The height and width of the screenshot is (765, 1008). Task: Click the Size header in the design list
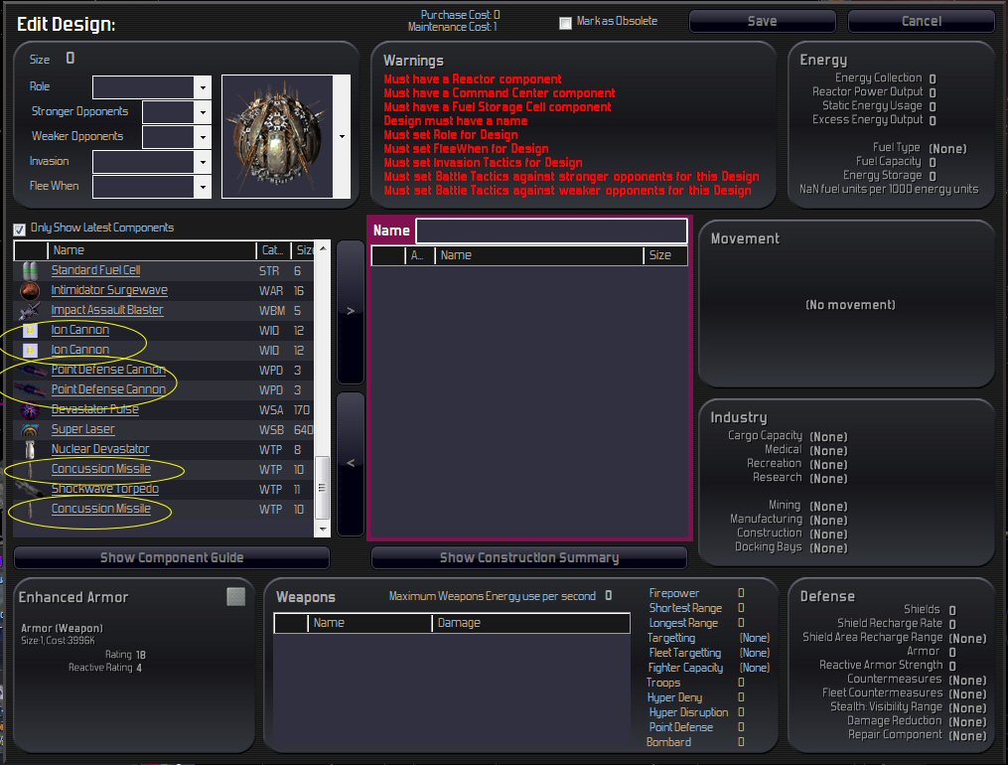[x=665, y=255]
